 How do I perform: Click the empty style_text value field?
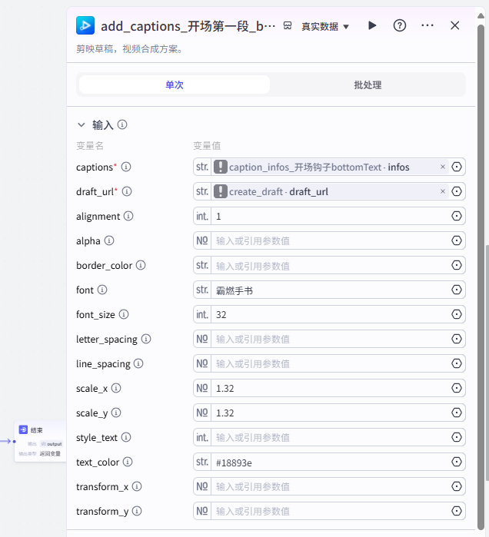[x=331, y=437]
